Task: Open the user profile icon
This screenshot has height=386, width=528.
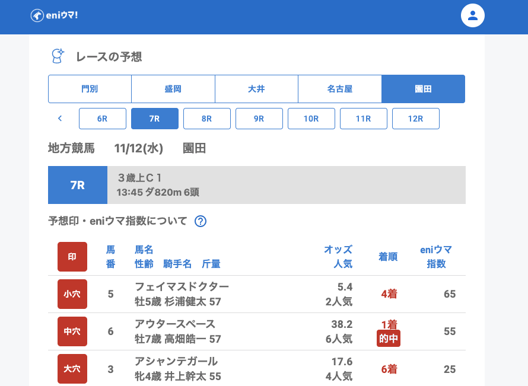Action: [x=472, y=15]
